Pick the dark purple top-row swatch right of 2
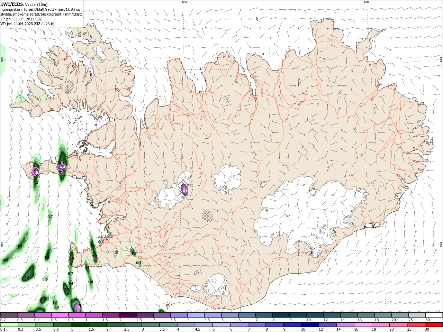Image resolution: width=443 pixels, height=332 pixels. tap(127, 315)
